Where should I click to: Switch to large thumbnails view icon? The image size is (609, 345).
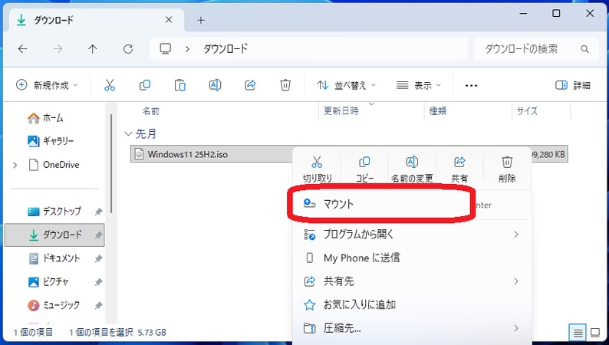pyautogui.click(x=595, y=333)
